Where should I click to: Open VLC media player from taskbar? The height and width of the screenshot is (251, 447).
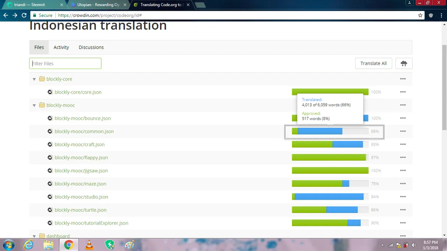point(89,245)
